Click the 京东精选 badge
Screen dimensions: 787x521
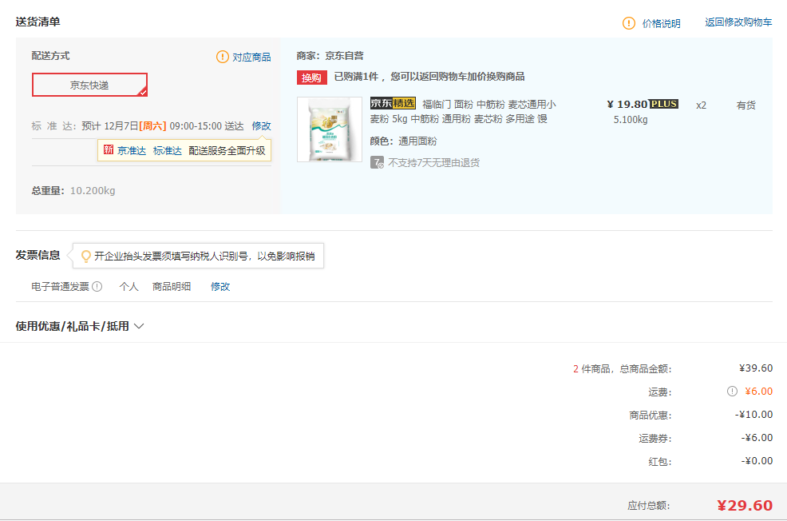[393, 104]
